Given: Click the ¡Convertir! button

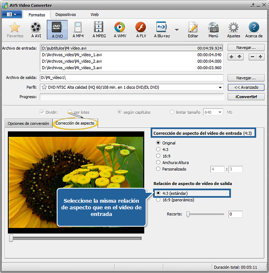Looking at the screenshot, I should (246, 97).
